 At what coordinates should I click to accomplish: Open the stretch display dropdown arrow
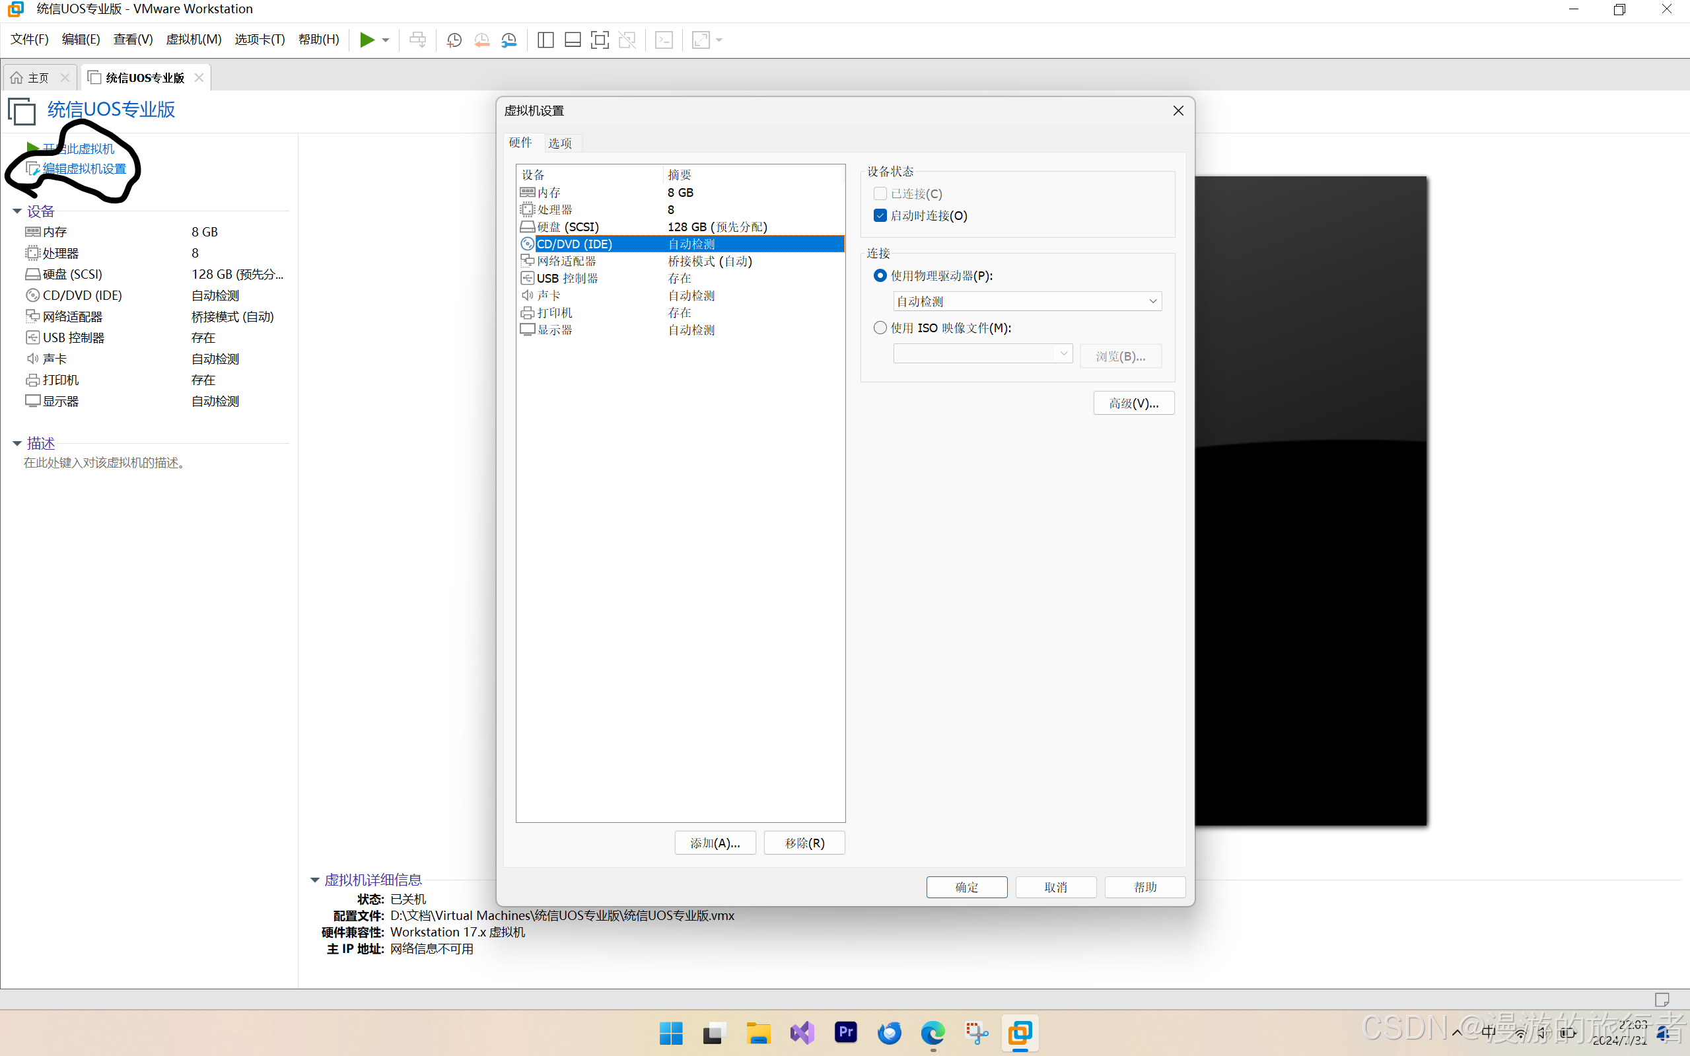719,40
